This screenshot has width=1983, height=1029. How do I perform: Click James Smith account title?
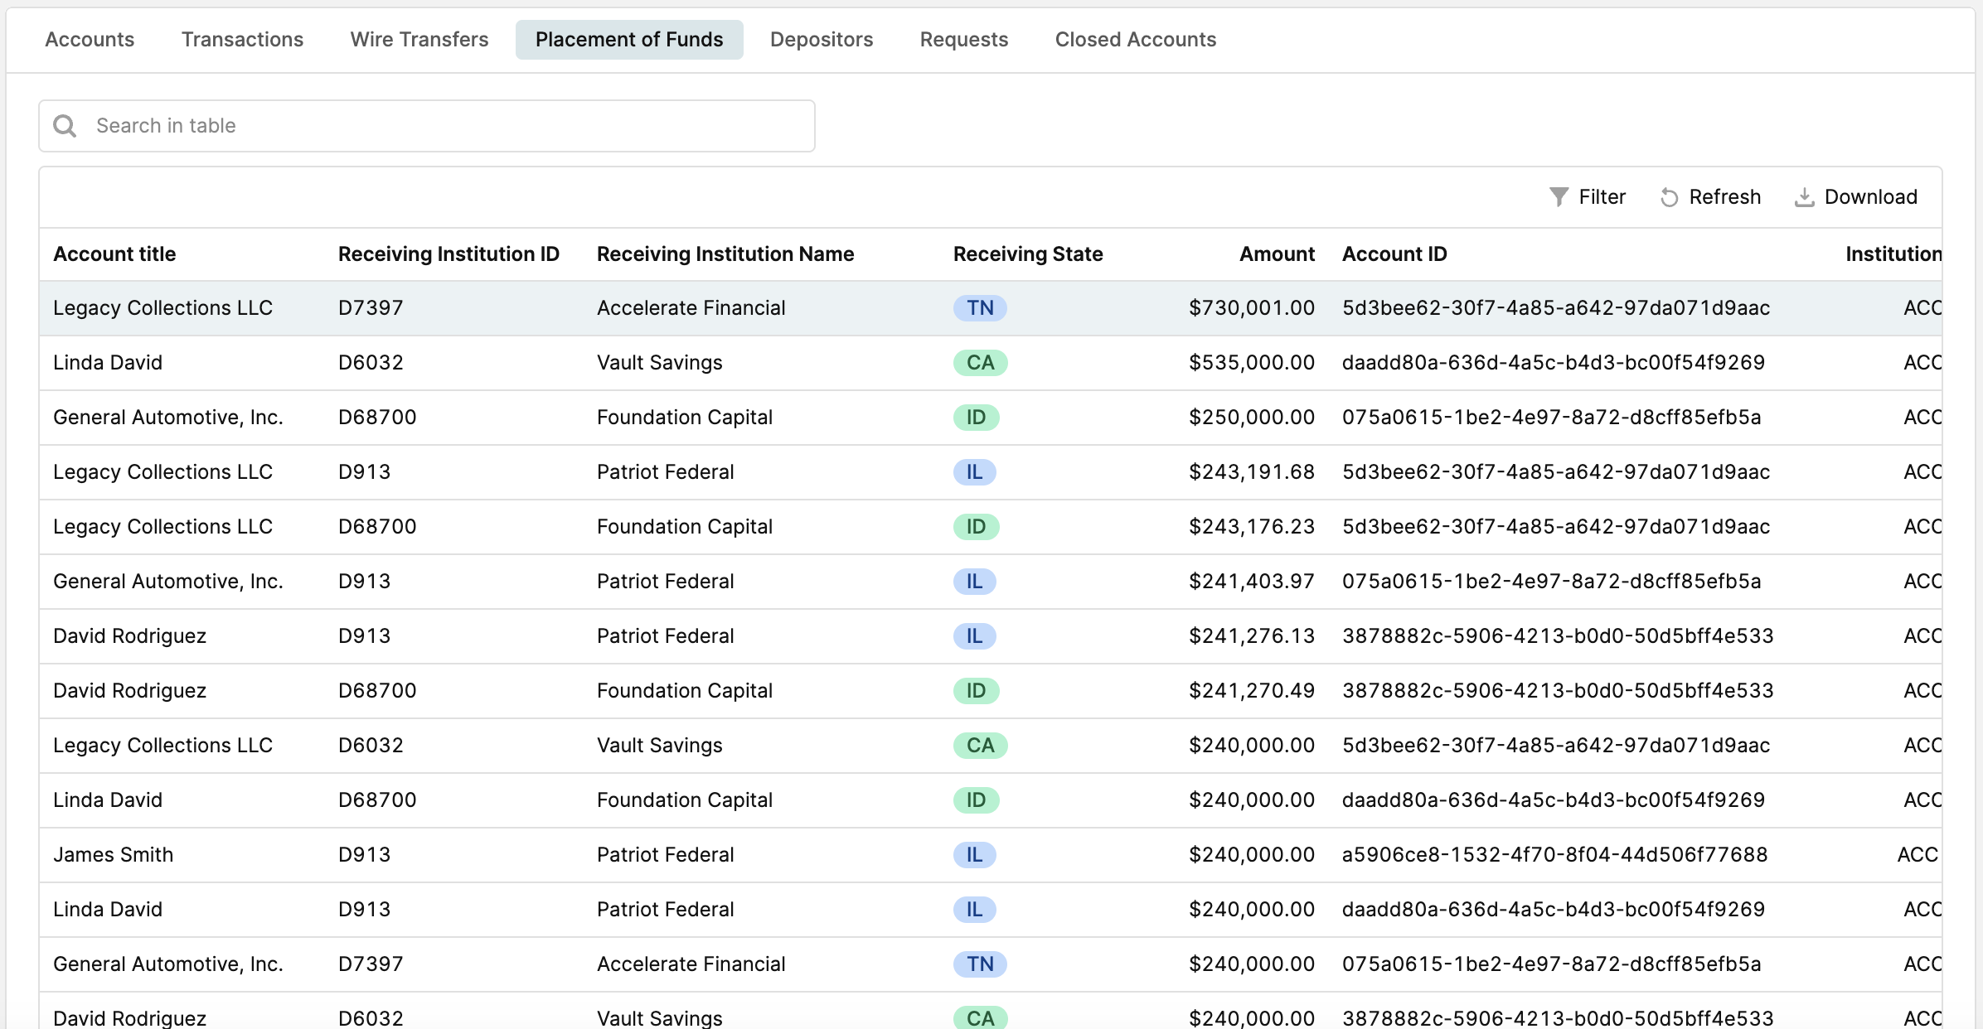coord(113,855)
